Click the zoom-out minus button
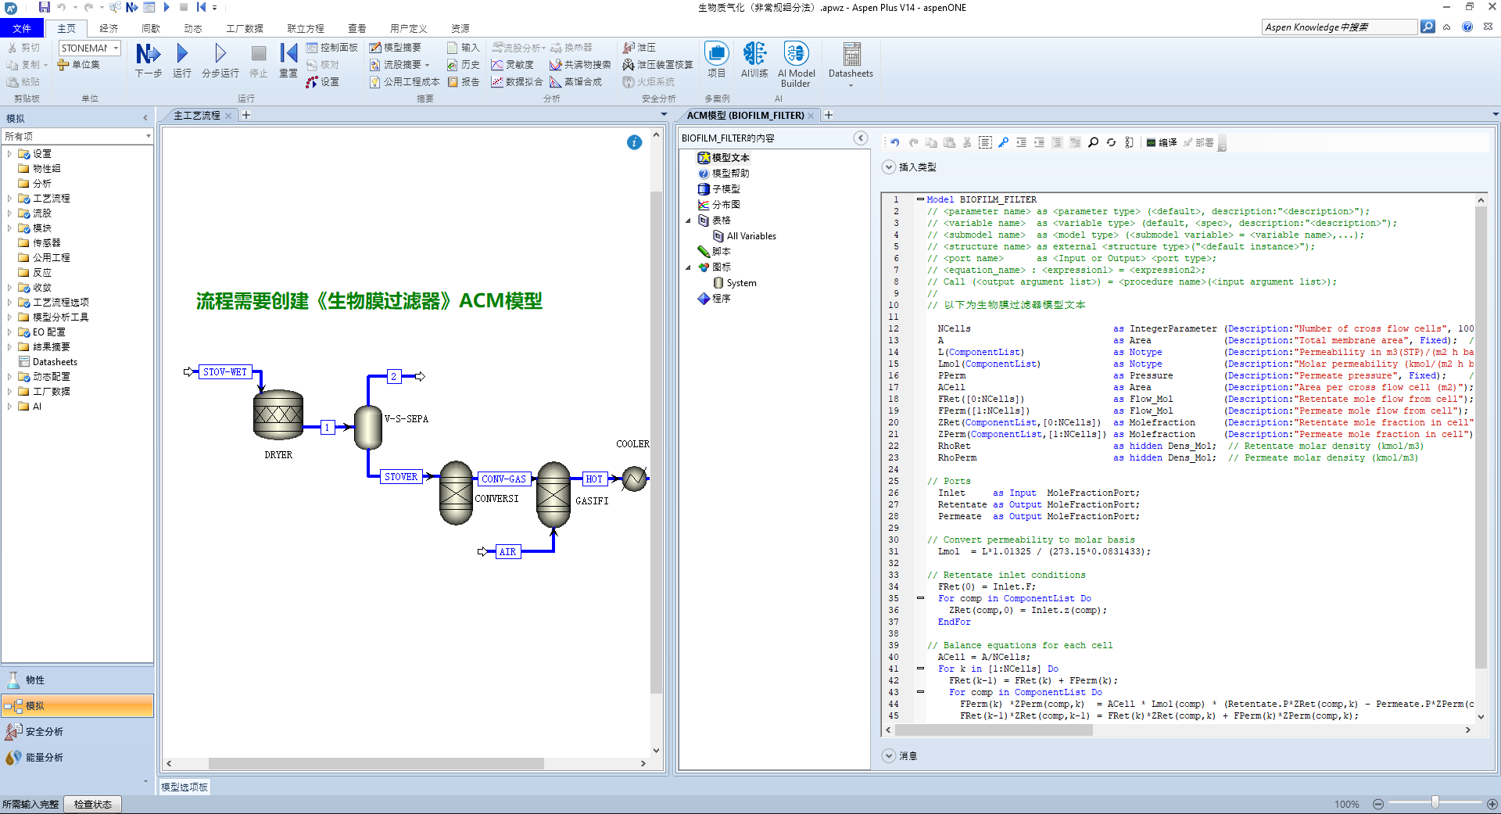 (x=1377, y=804)
